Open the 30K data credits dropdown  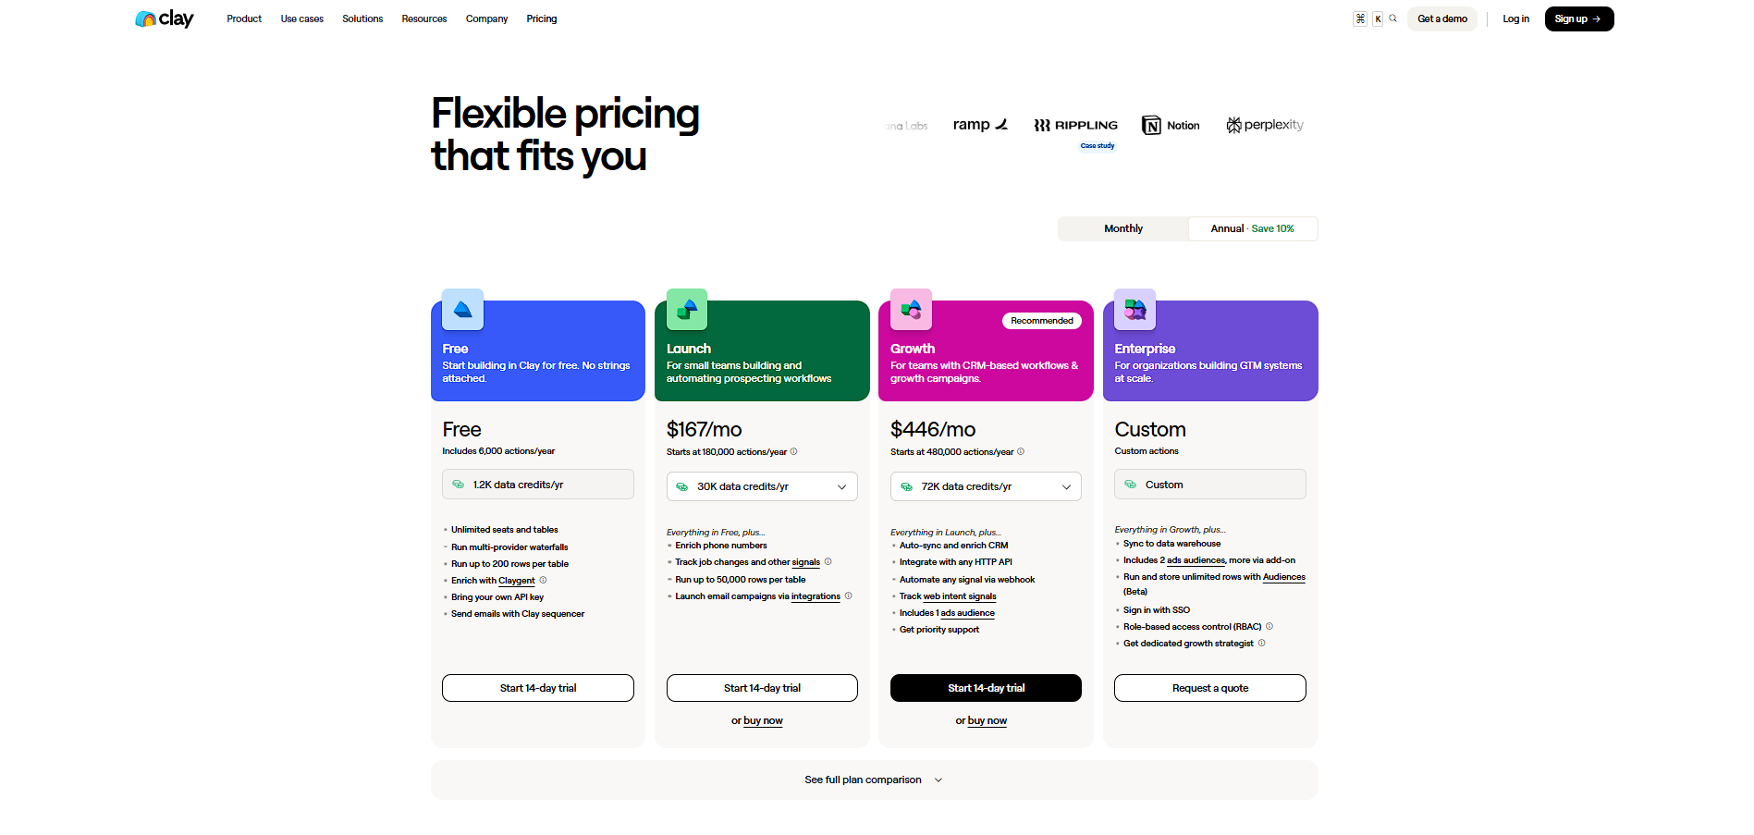[762, 486]
